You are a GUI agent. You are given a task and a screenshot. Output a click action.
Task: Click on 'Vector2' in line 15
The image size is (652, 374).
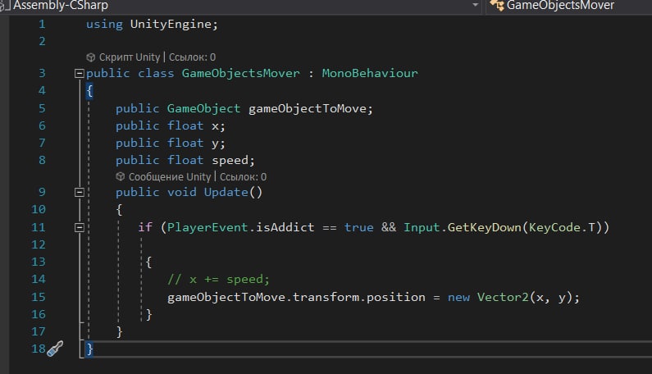[x=502, y=297]
